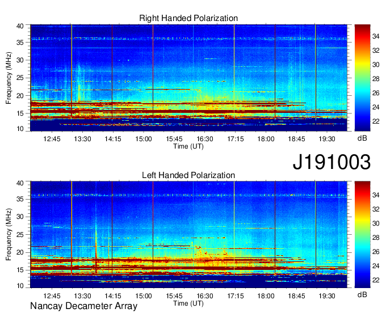Screen dimensions: 386x313
Task: Click the '18:00' tick on left-handed plot
Action: coord(266,296)
